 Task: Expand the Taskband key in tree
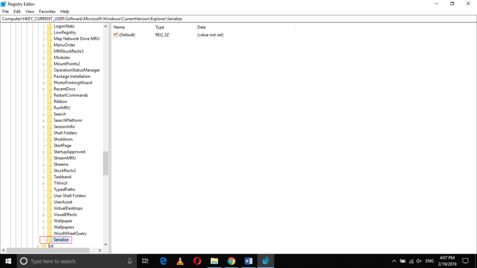point(43,177)
